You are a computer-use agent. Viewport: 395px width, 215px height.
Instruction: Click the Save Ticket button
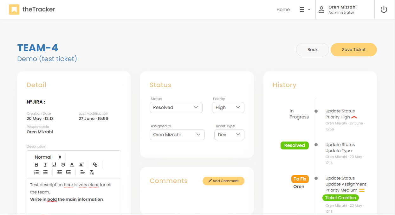353,50
